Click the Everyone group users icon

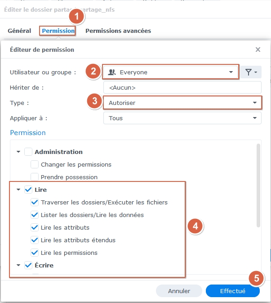tap(112, 72)
